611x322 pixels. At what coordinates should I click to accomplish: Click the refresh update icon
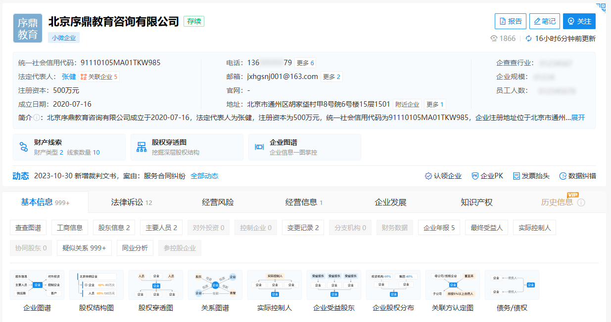click(528, 39)
